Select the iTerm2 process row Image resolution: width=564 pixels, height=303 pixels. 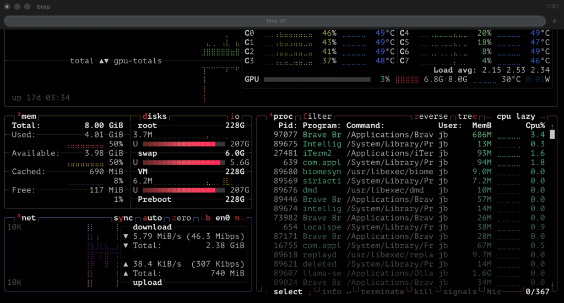tap(409, 153)
